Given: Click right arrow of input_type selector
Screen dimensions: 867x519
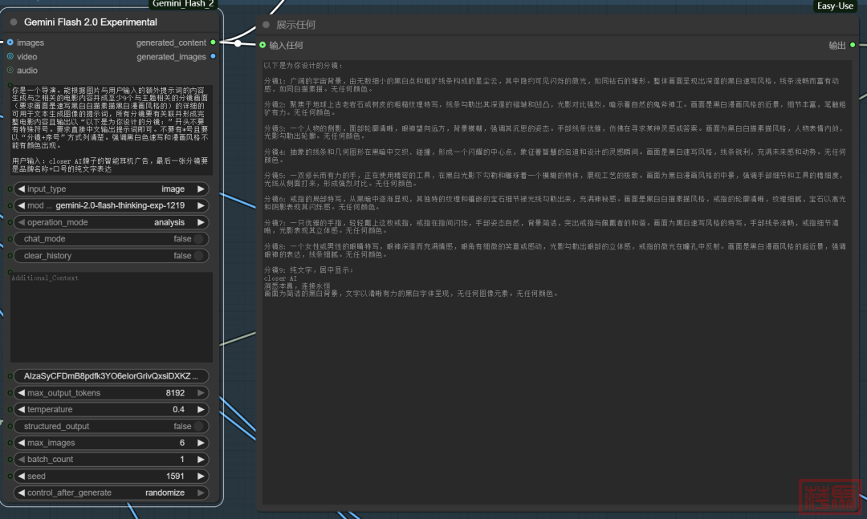Looking at the screenshot, I should [x=201, y=189].
